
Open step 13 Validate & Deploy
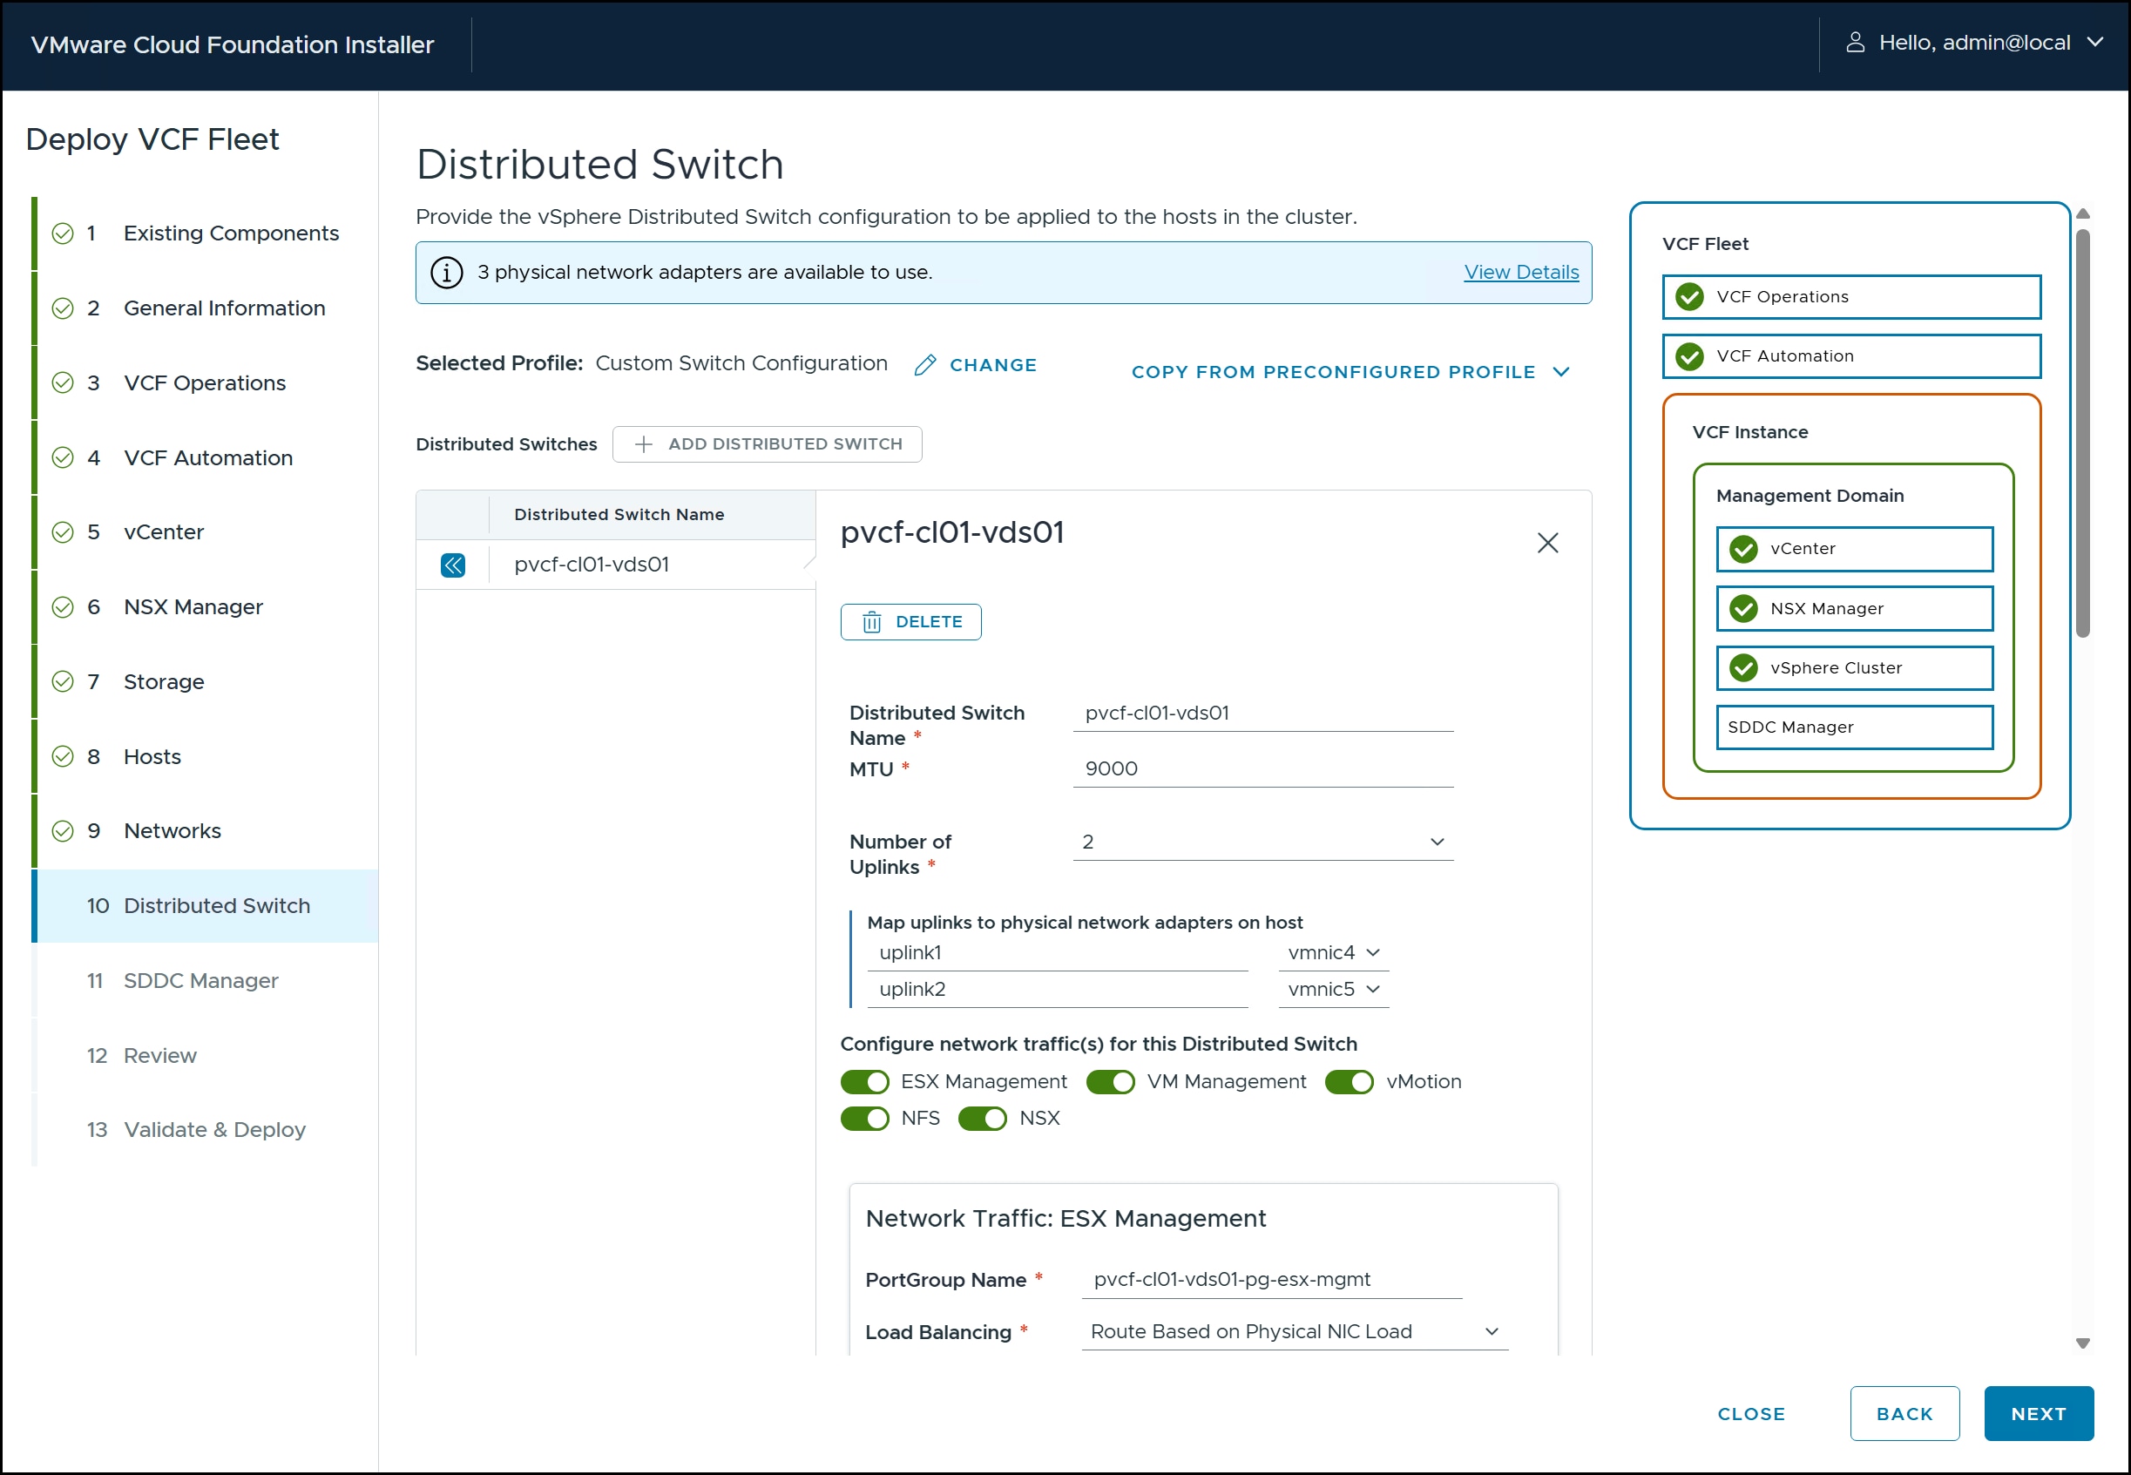[x=205, y=1129]
